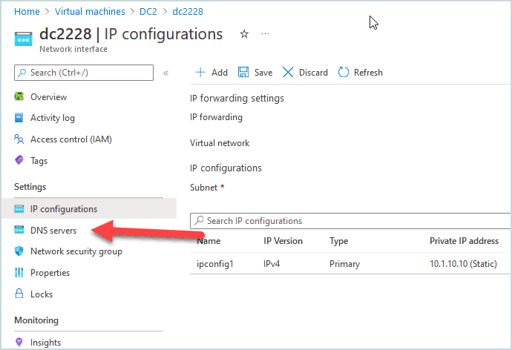Click the DNS servers sidebar icon
Image resolution: width=512 pixels, height=350 pixels.
19,230
